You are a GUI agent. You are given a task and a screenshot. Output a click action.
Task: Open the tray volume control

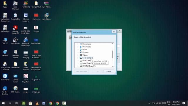click(x=160, y=103)
